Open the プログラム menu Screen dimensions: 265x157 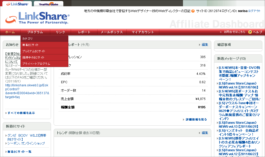tap(35, 32)
